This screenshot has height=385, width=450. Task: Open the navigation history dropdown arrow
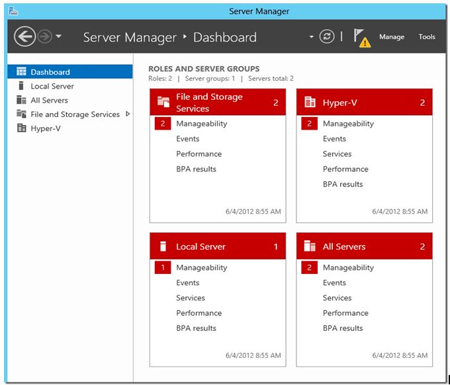coord(58,36)
